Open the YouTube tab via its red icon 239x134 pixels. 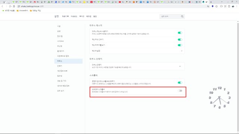(120, 2)
